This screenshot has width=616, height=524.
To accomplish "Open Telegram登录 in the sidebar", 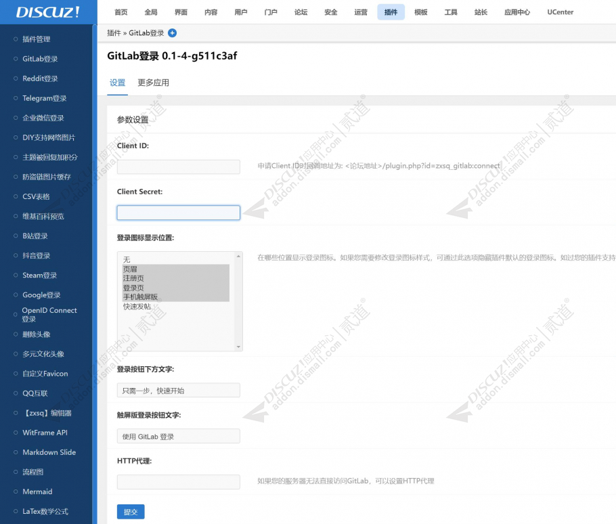I will click(45, 97).
